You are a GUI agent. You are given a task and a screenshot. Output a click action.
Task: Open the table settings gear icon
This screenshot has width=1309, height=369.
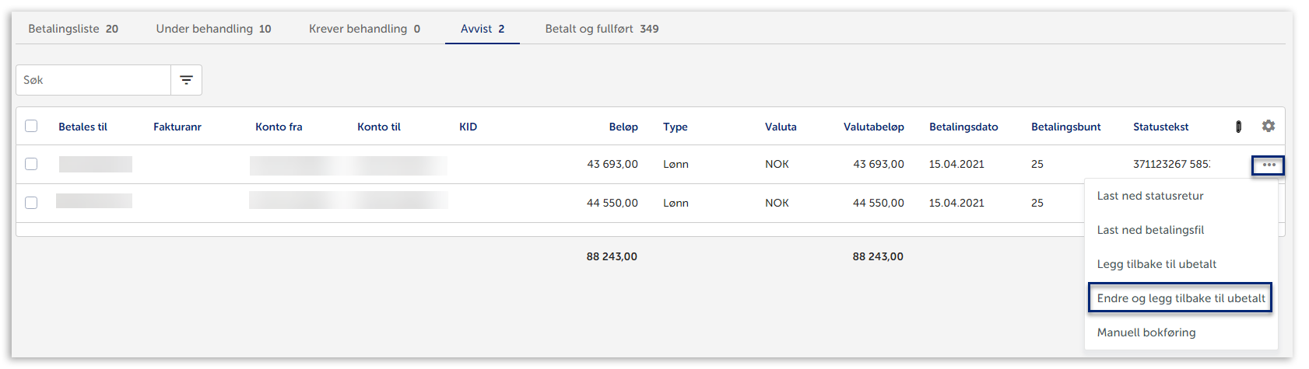tap(1268, 126)
